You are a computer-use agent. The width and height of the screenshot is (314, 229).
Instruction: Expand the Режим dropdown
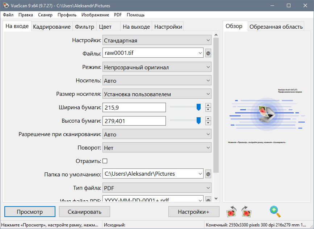157,67
